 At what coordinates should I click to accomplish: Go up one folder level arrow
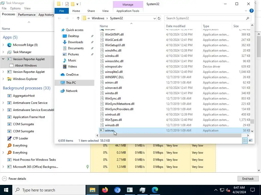[78, 18]
